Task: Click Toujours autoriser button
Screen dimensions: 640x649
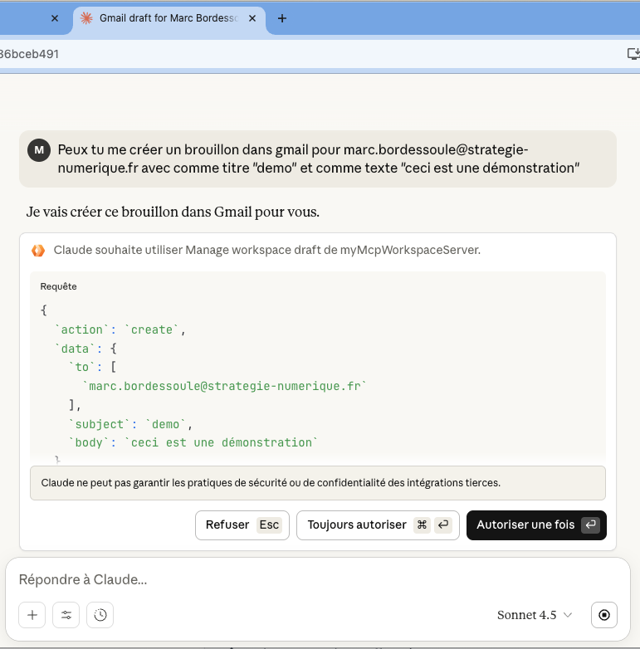Action: click(378, 525)
